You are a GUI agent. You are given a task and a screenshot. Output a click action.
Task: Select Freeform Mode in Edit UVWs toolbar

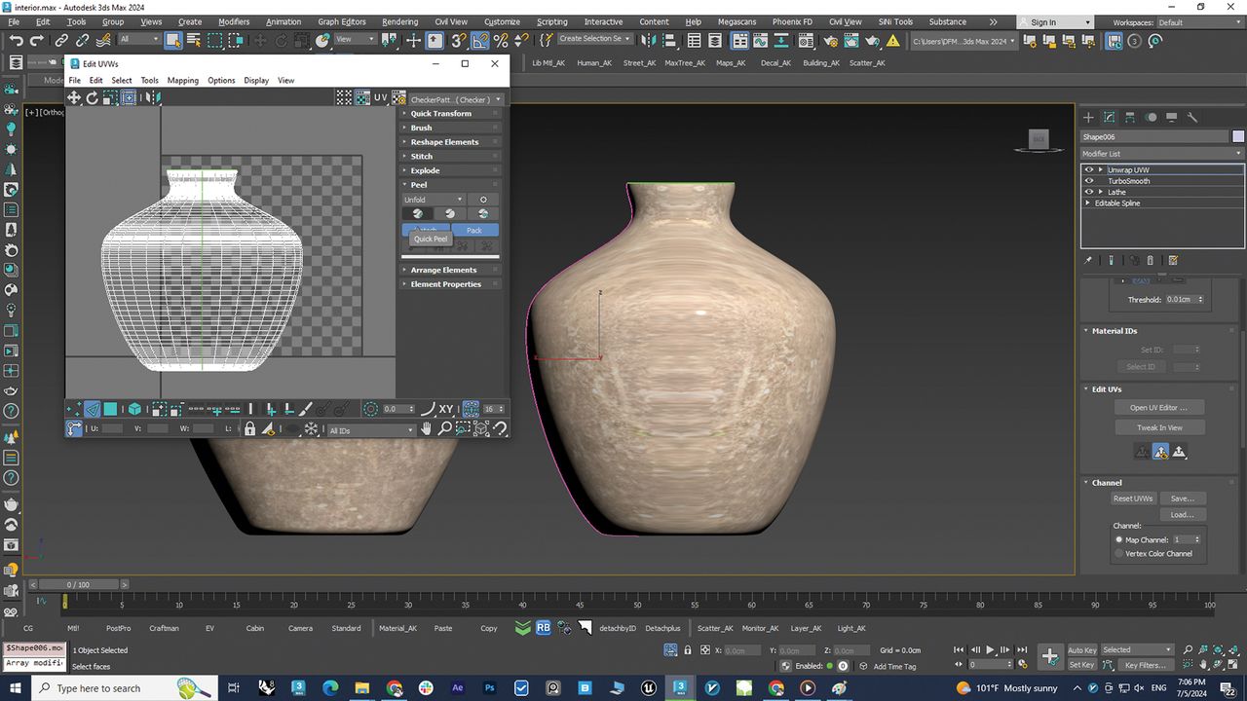click(x=129, y=97)
